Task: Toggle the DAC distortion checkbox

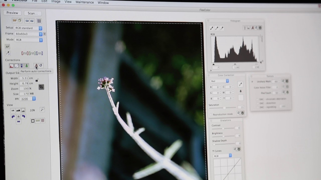Action: (258, 103)
